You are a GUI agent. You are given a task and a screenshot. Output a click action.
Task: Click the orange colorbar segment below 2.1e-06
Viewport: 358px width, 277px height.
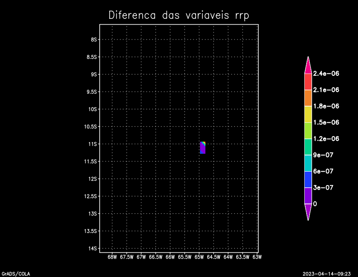pyautogui.click(x=308, y=98)
